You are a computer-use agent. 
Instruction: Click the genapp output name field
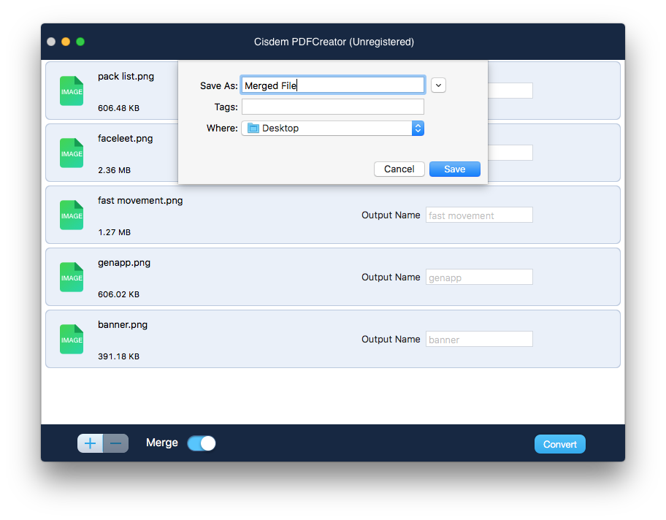479,278
